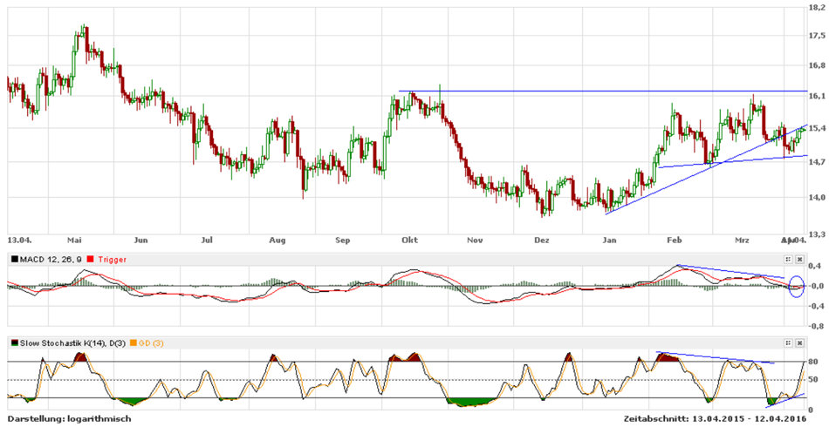Click the "Dez" month on time axis
This screenshot has width=829, height=427.
point(541,239)
